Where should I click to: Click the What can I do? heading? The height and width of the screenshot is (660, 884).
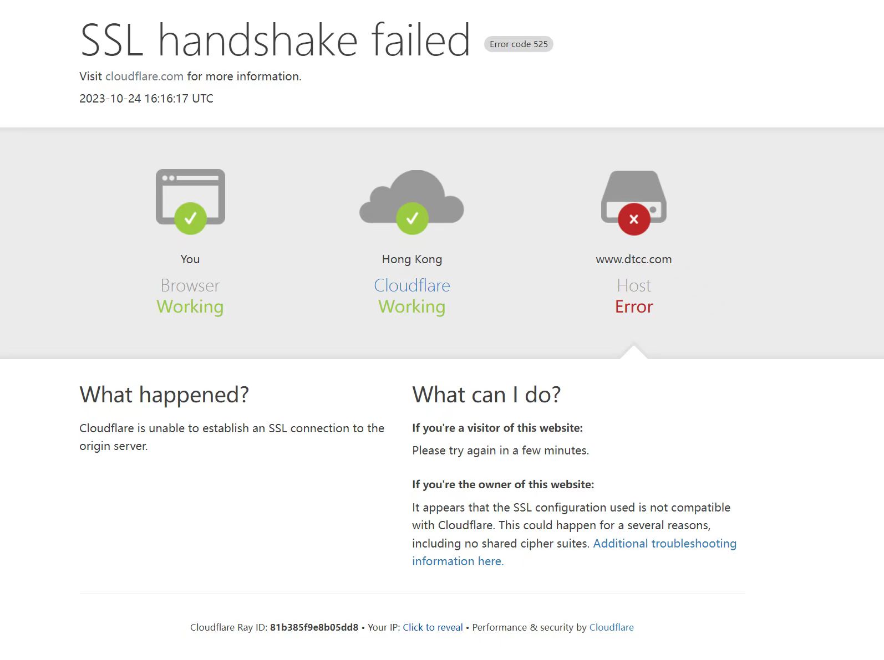(x=486, y=395)
